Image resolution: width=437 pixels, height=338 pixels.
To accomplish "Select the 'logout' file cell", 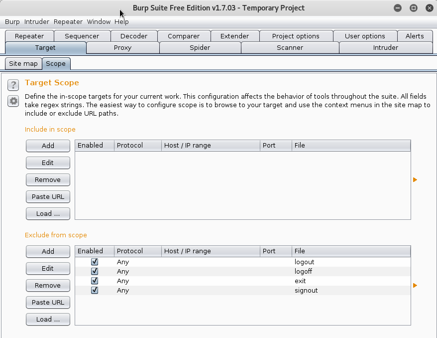I will click(x=351, y=262).
